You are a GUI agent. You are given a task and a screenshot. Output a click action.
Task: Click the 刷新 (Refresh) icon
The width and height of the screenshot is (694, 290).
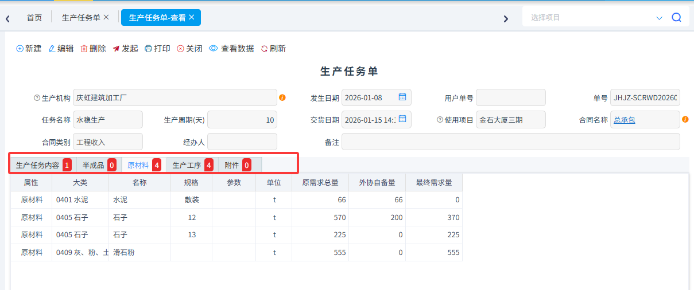tap(265, 49)
